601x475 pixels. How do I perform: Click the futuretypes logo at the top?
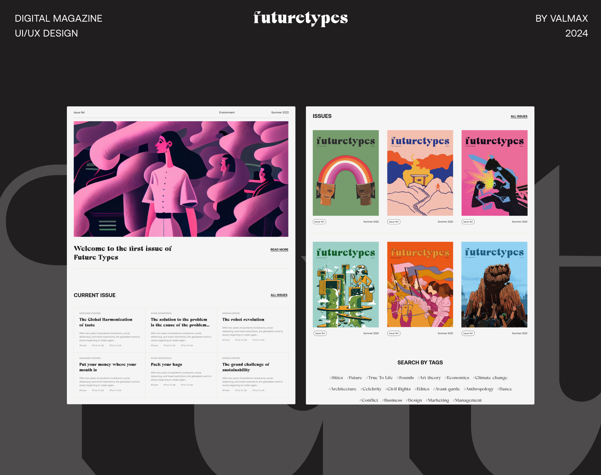[300, 18]
